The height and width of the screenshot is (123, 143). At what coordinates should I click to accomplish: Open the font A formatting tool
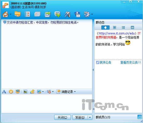tap(4, 91)
